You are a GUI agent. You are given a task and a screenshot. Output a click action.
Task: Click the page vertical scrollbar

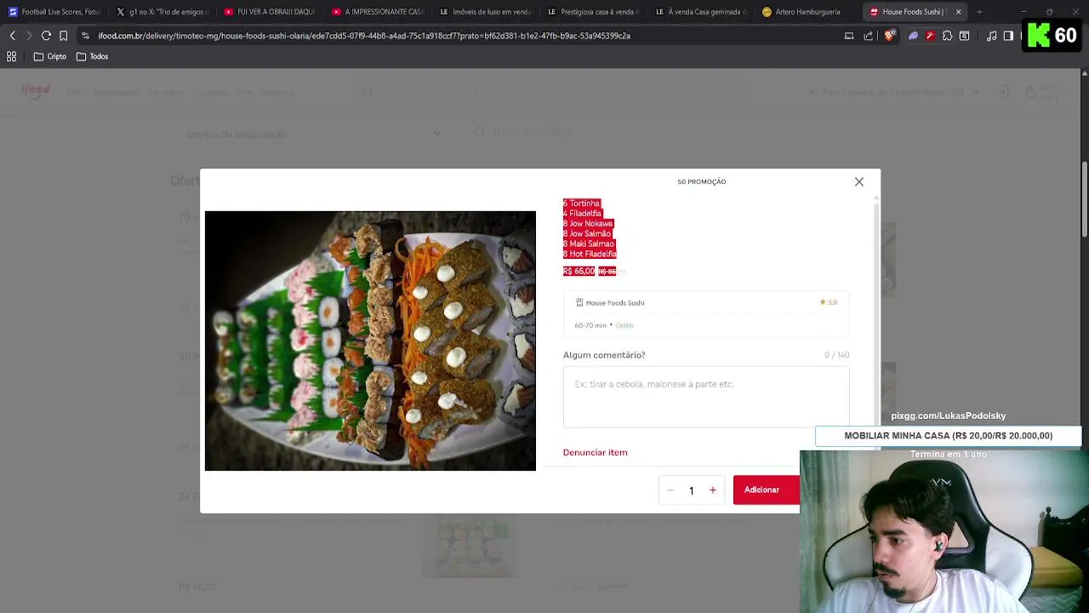click(1084, 200)
